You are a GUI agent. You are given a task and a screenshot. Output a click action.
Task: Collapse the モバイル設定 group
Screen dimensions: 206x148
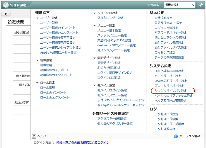94,85
